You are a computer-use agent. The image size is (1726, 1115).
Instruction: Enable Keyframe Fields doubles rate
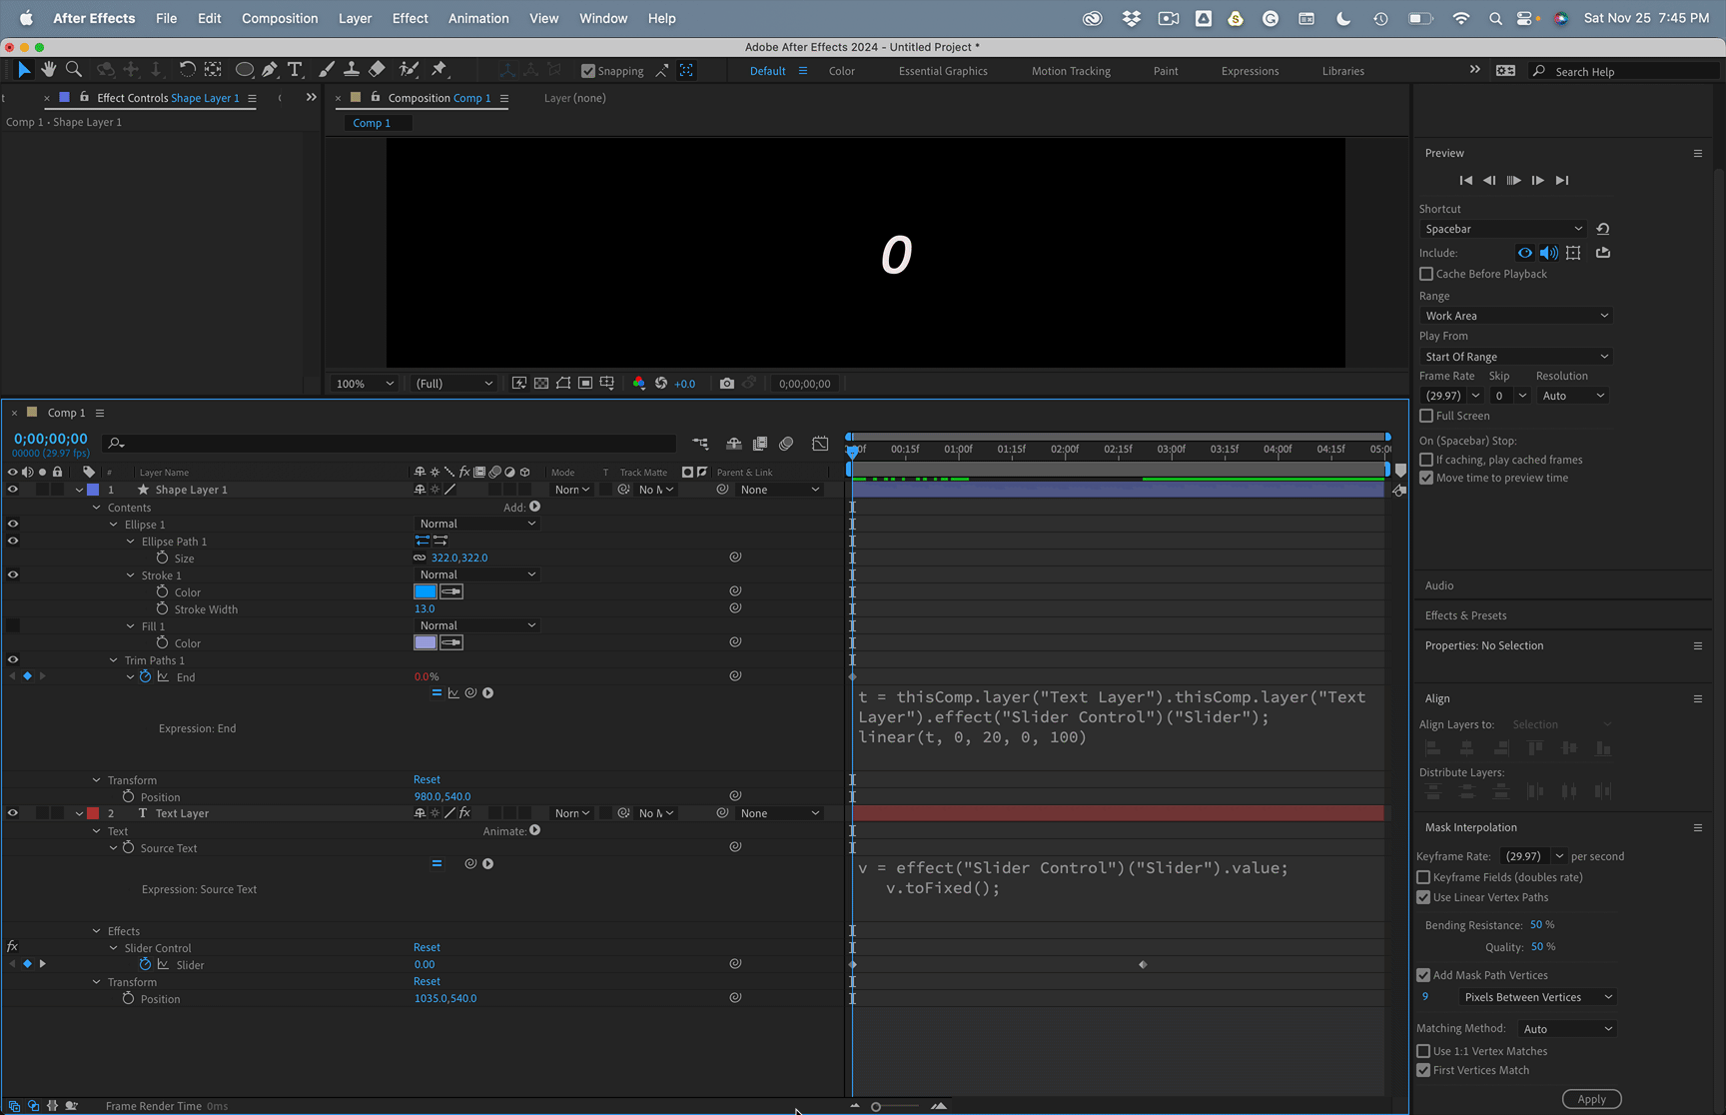[1423, 877]
